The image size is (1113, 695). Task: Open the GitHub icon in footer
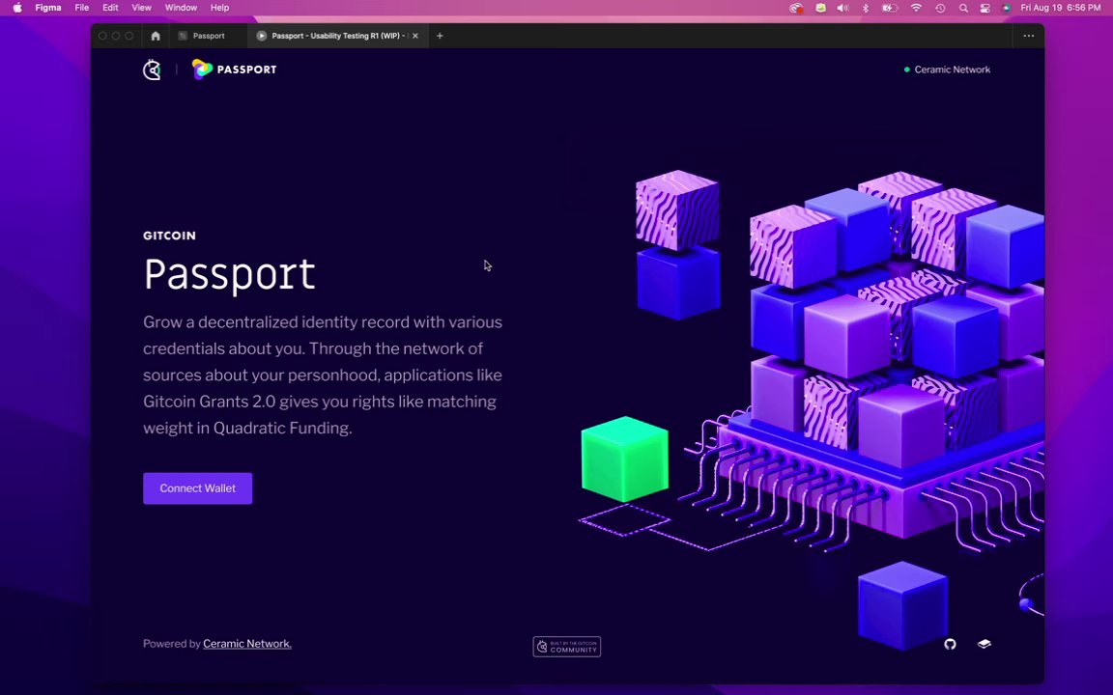[950, 644]
